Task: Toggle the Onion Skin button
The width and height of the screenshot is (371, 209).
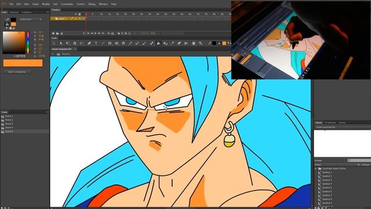Action: click(119, 34)
